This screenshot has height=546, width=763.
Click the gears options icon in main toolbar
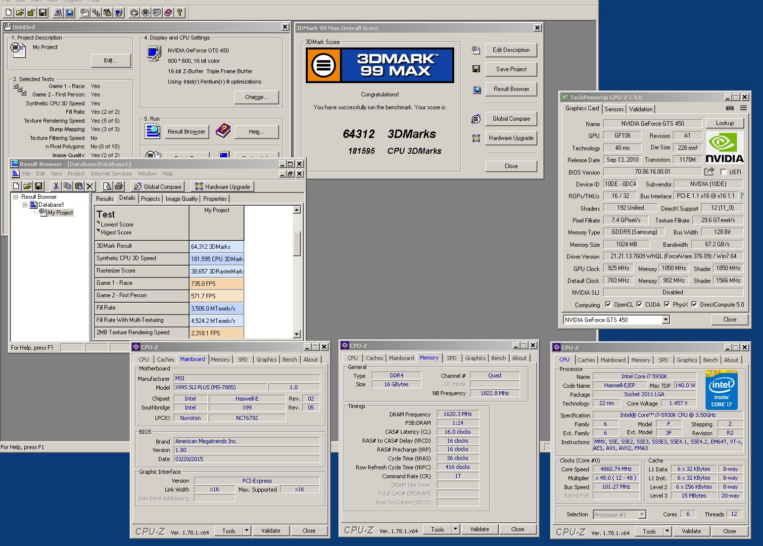[x=107, y=12]
